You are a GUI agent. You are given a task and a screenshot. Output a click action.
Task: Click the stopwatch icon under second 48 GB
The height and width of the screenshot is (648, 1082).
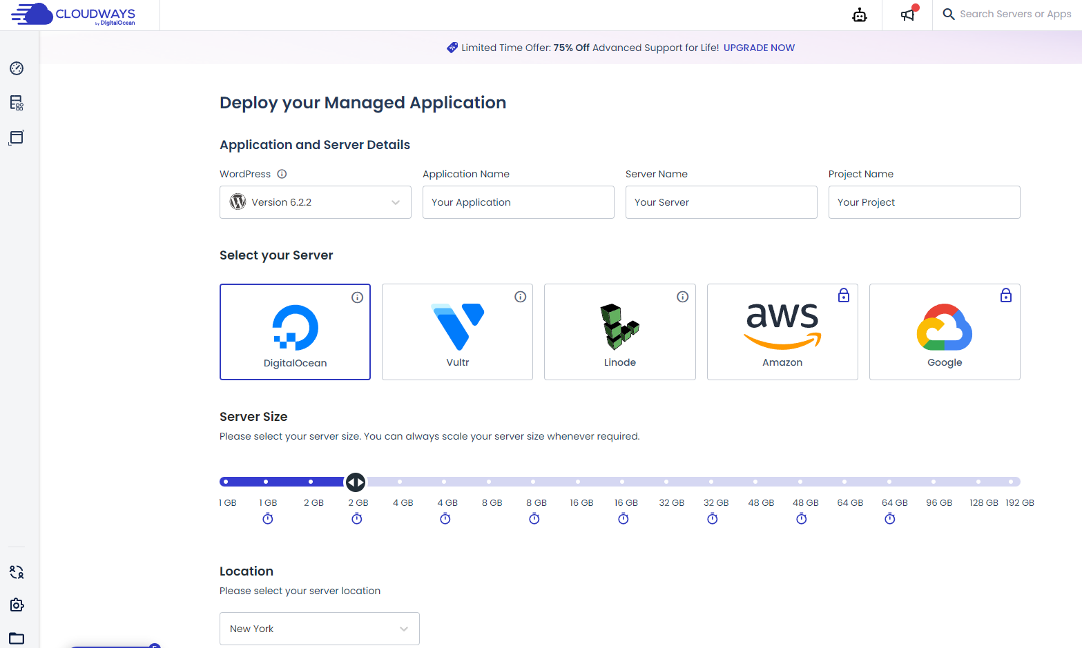802,518
